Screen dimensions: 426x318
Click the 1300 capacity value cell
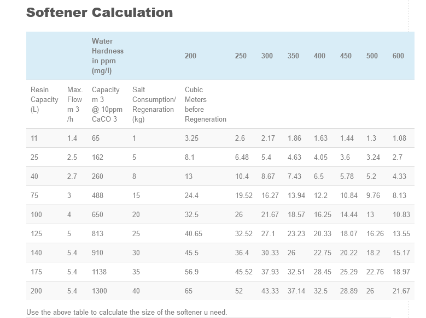100,291
